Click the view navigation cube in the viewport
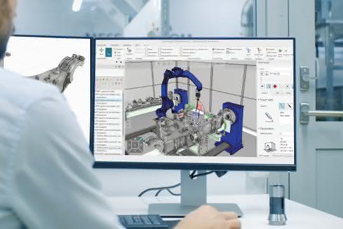The image size is (343, 229). coord(135,145)
